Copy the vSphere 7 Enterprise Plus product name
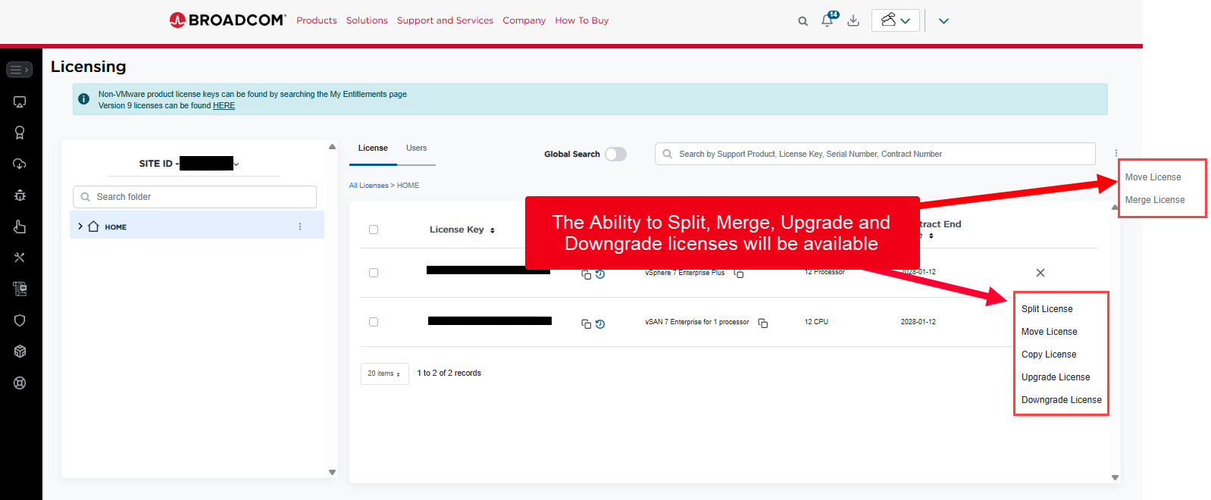The image size is (1211, 500). [x=739, y=273]
